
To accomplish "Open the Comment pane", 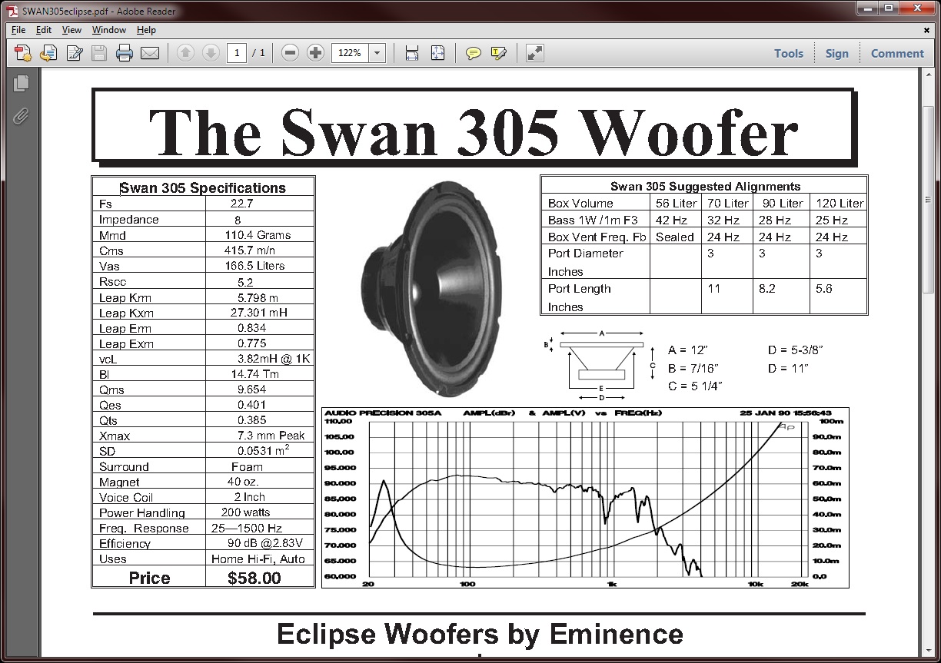I will (x=897, y=53).
